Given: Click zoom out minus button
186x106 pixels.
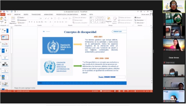Looking at the screenshot, I should tap(131, 91).
